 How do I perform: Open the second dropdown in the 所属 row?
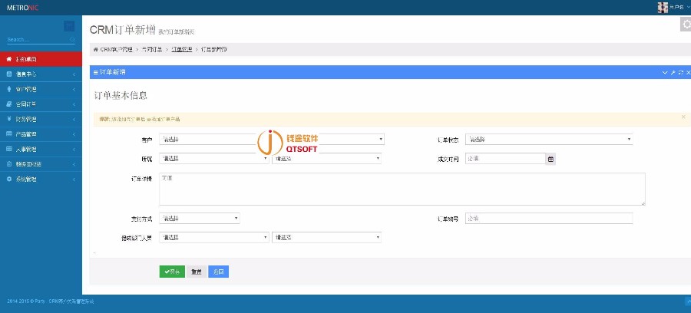(326, 159)
